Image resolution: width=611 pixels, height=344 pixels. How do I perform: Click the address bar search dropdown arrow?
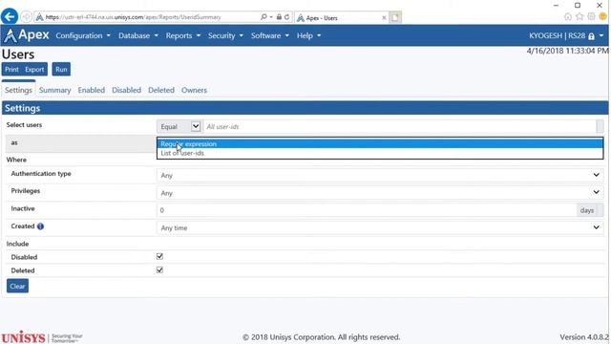tap(271, 17)
